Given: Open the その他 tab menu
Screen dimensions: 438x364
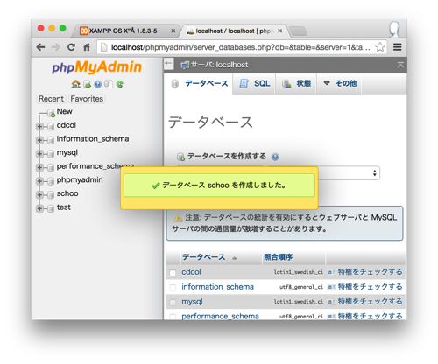Looking at the screenshot, I should pyautogui.click(x=340, y=84).
